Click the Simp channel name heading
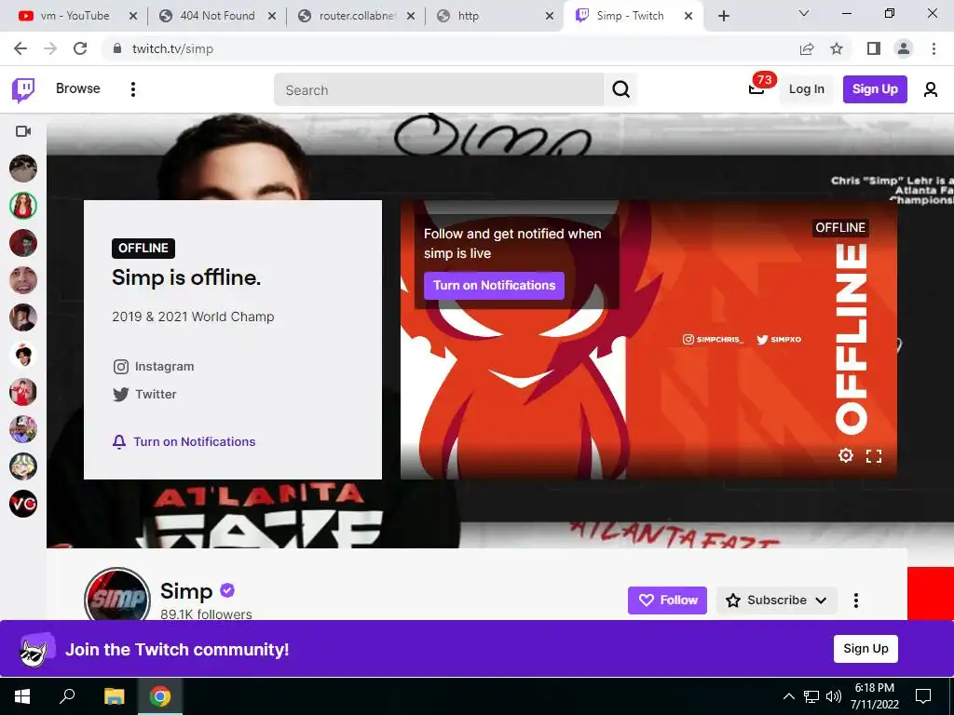954x715 pixels. coord(186,591)
